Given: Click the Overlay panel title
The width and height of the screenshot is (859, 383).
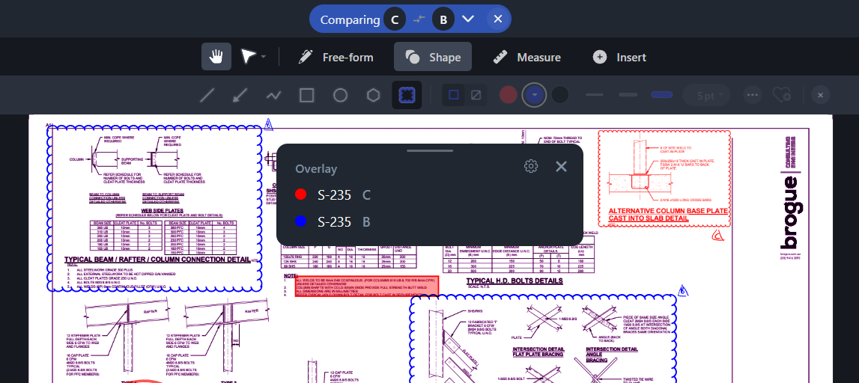Looking at the screenshot, I should click(316, 168).
